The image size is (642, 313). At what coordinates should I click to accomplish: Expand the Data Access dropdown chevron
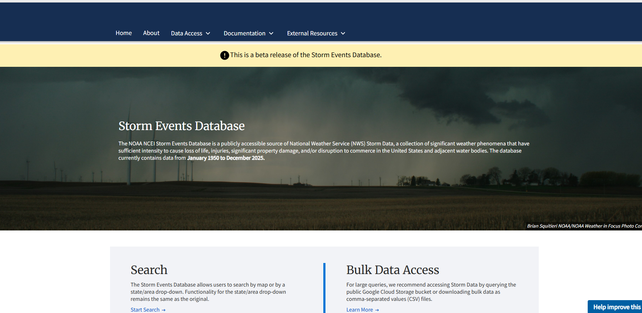[208, 33]
